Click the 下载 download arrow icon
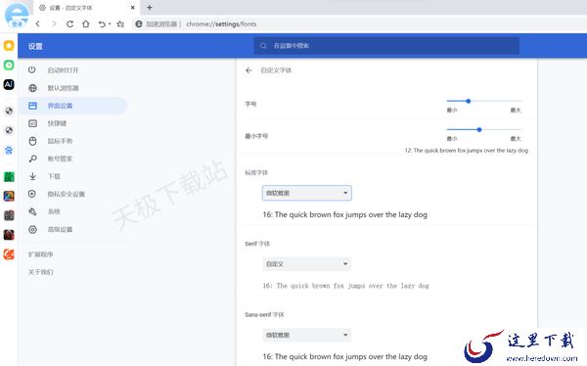587x366 pixels. (x=32, y=176)
